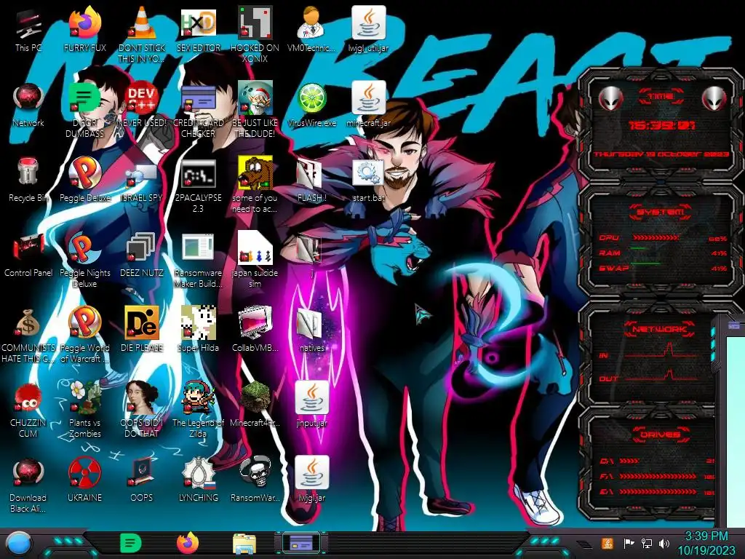Screen dimensions: 745x559
Task: Click the network tray icon
Action: click(646, 543)
